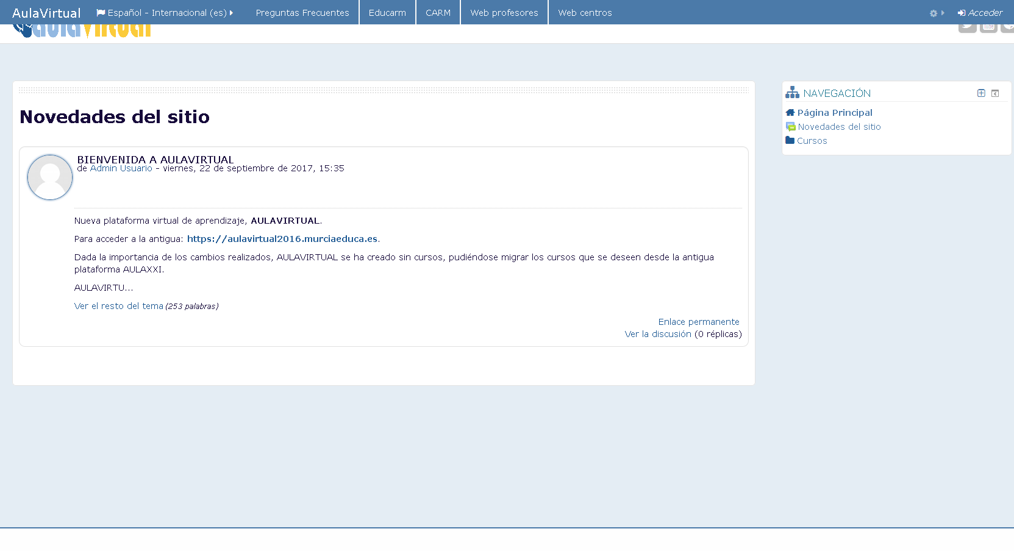The width and height of the screenshot is (1014, 551).
Task: Click the '(0 réplicas)' text
Action: tap(718, 334)
